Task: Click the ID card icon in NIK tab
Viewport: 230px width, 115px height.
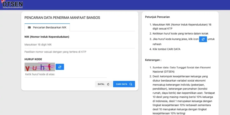Action: point(29,27)
